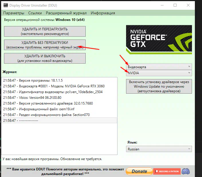202x177 pixels.
Task: Select log row Идентификатор видеокарты pci\ven_10de
Action: (x=59, y=92)
